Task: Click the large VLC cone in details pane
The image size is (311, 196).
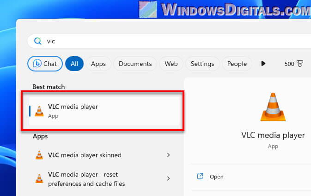Action: coord(273,107)
